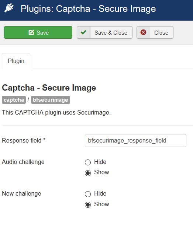The height and width of the screenshot is (228, 193).
Task: Click the captcha folder badge
Action: click(x=14, y=100)
